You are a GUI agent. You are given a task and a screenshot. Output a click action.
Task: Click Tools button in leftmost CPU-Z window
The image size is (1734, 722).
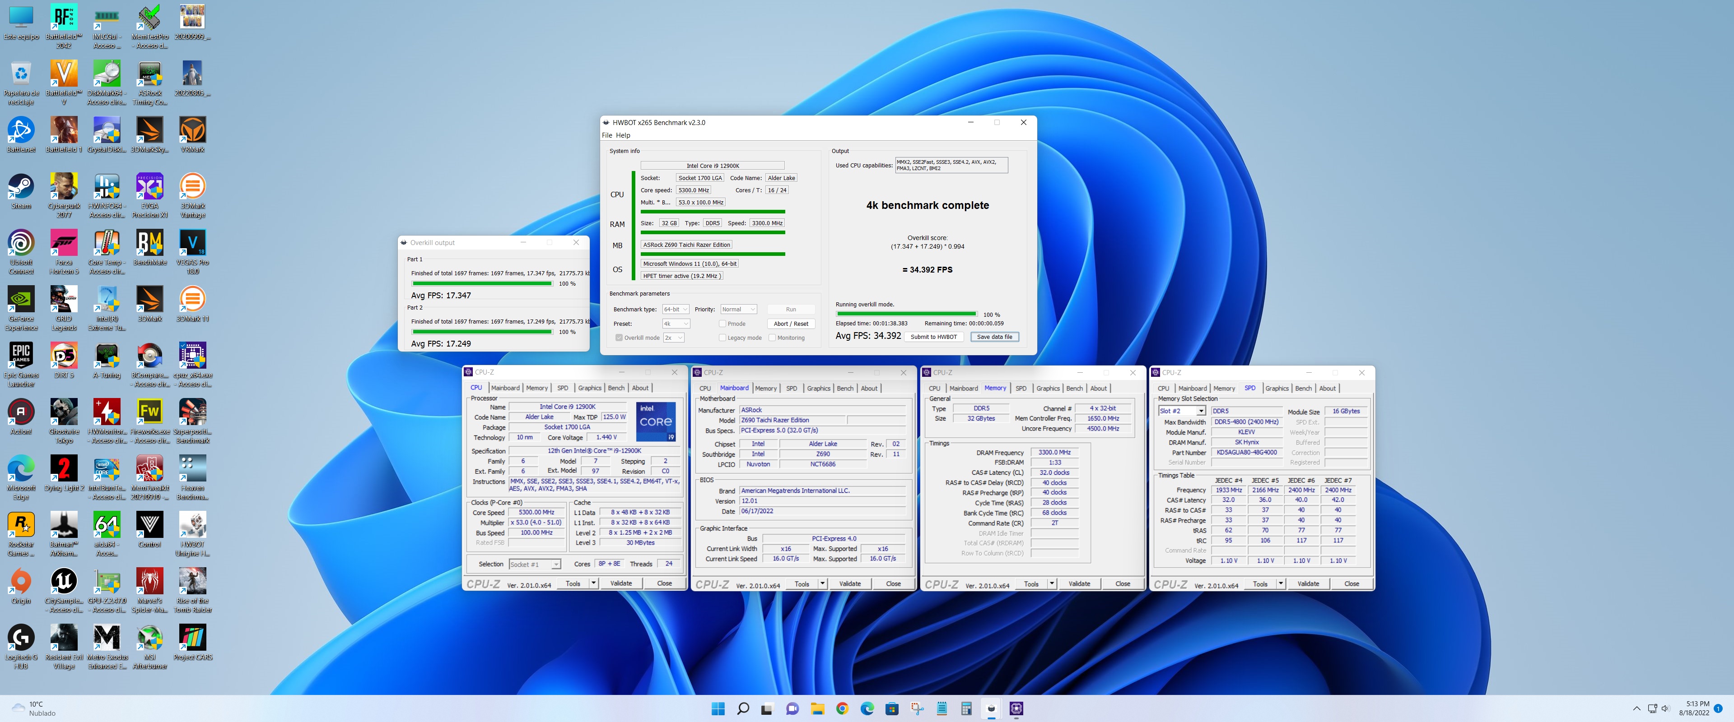click(x=573, y=584)
